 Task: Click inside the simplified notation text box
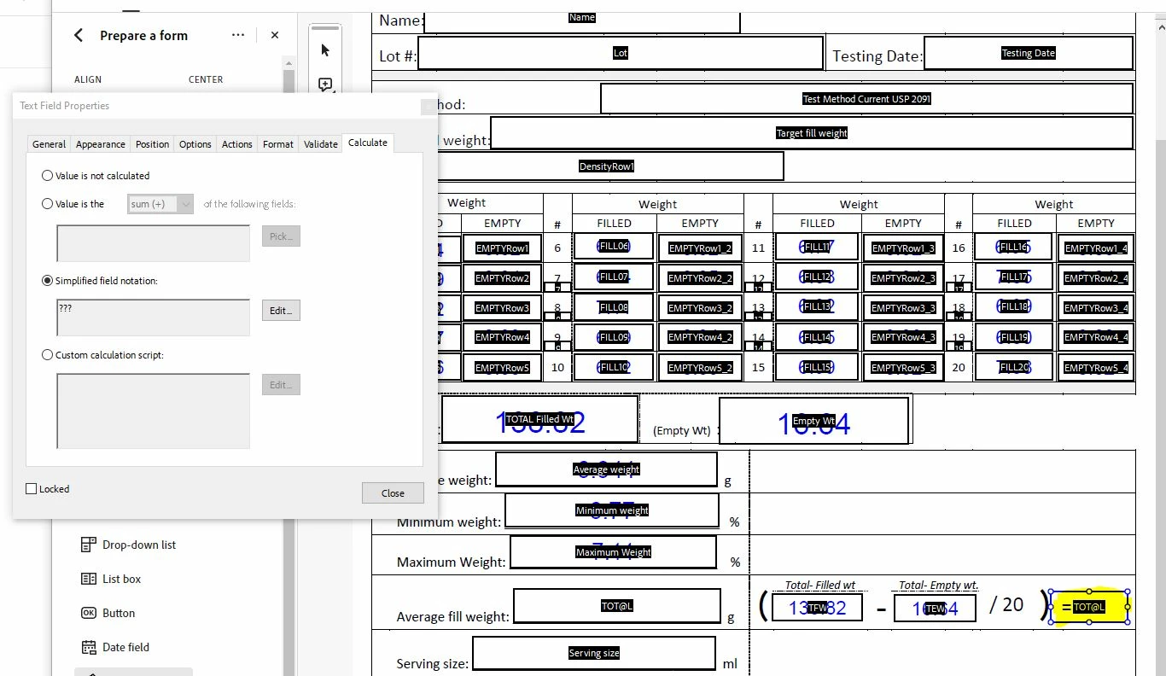[x=154, y=318]
